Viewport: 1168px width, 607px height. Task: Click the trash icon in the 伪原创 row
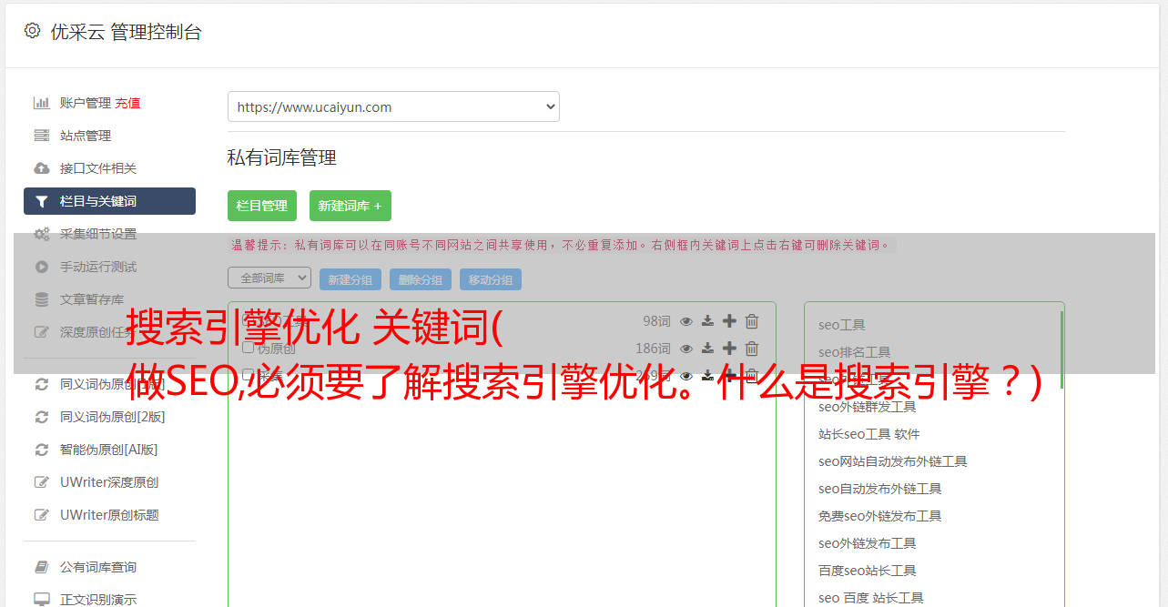752,349
